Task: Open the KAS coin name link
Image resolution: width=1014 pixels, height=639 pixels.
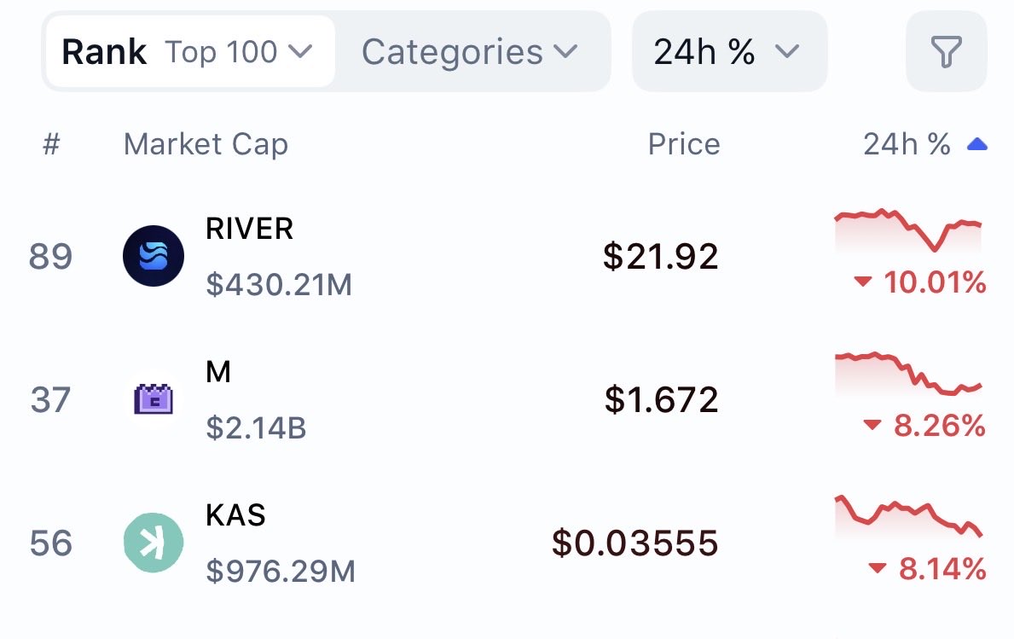Action: pos(235,515)
